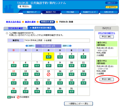Image resolution: width=121 pixels, height=108 pixels.
Task: Open the 抽選 icon for day 7
Action: pos(37,66)
